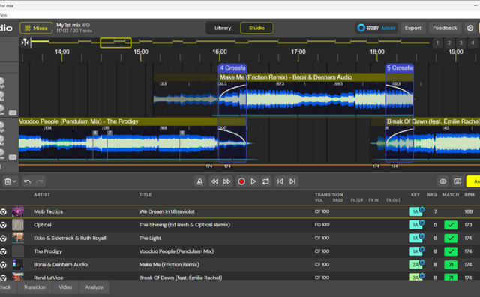The height and width of the screenshot is (297, 480).
Task: Click the redo arrow
Action: [x=40, y=181]
